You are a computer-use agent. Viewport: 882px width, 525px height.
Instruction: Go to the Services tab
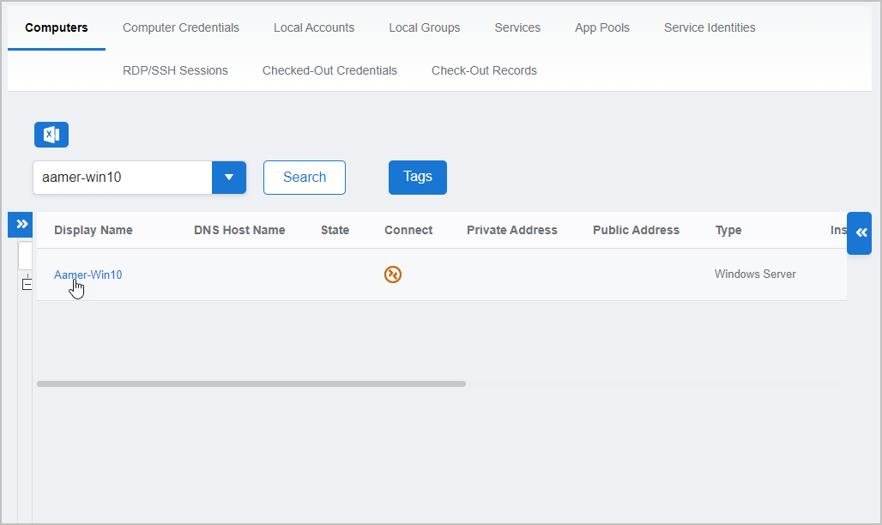coord(517,27)
